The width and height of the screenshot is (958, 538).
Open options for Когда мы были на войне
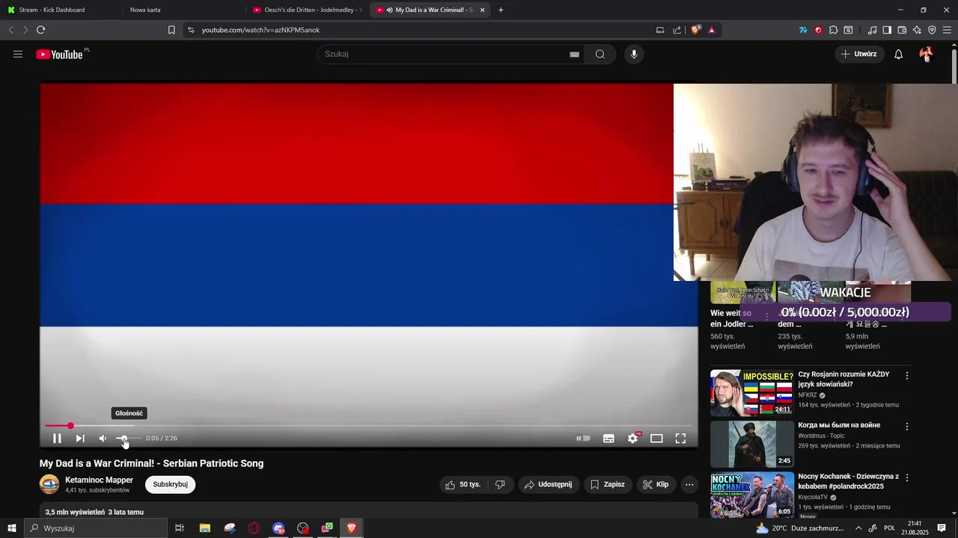(907, 427)
